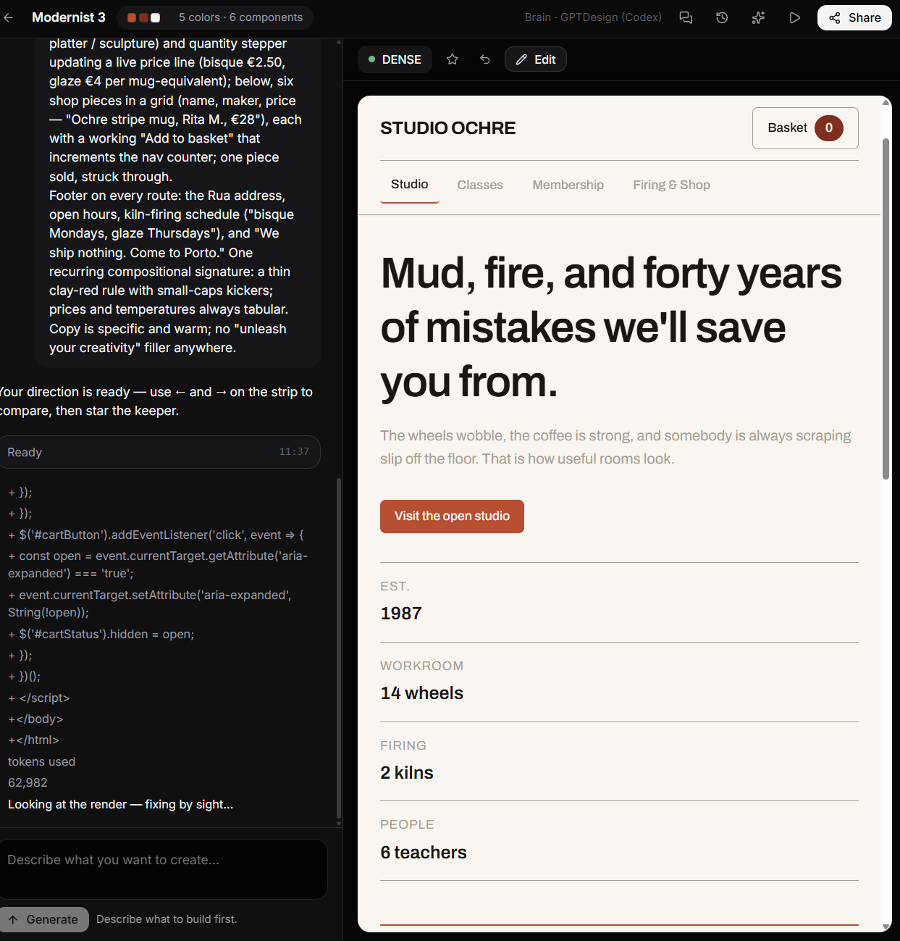This screenshot has height=941, width=900.
Task: Select the Studio tab
Action: pos(410,185)
